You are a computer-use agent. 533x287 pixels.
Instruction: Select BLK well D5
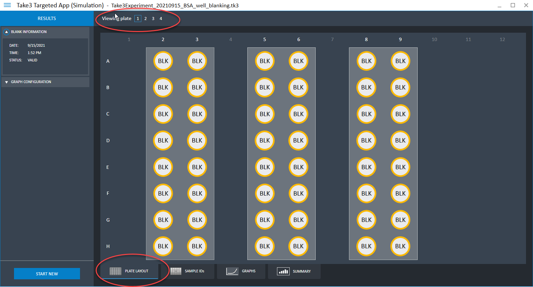coord(265,140)
